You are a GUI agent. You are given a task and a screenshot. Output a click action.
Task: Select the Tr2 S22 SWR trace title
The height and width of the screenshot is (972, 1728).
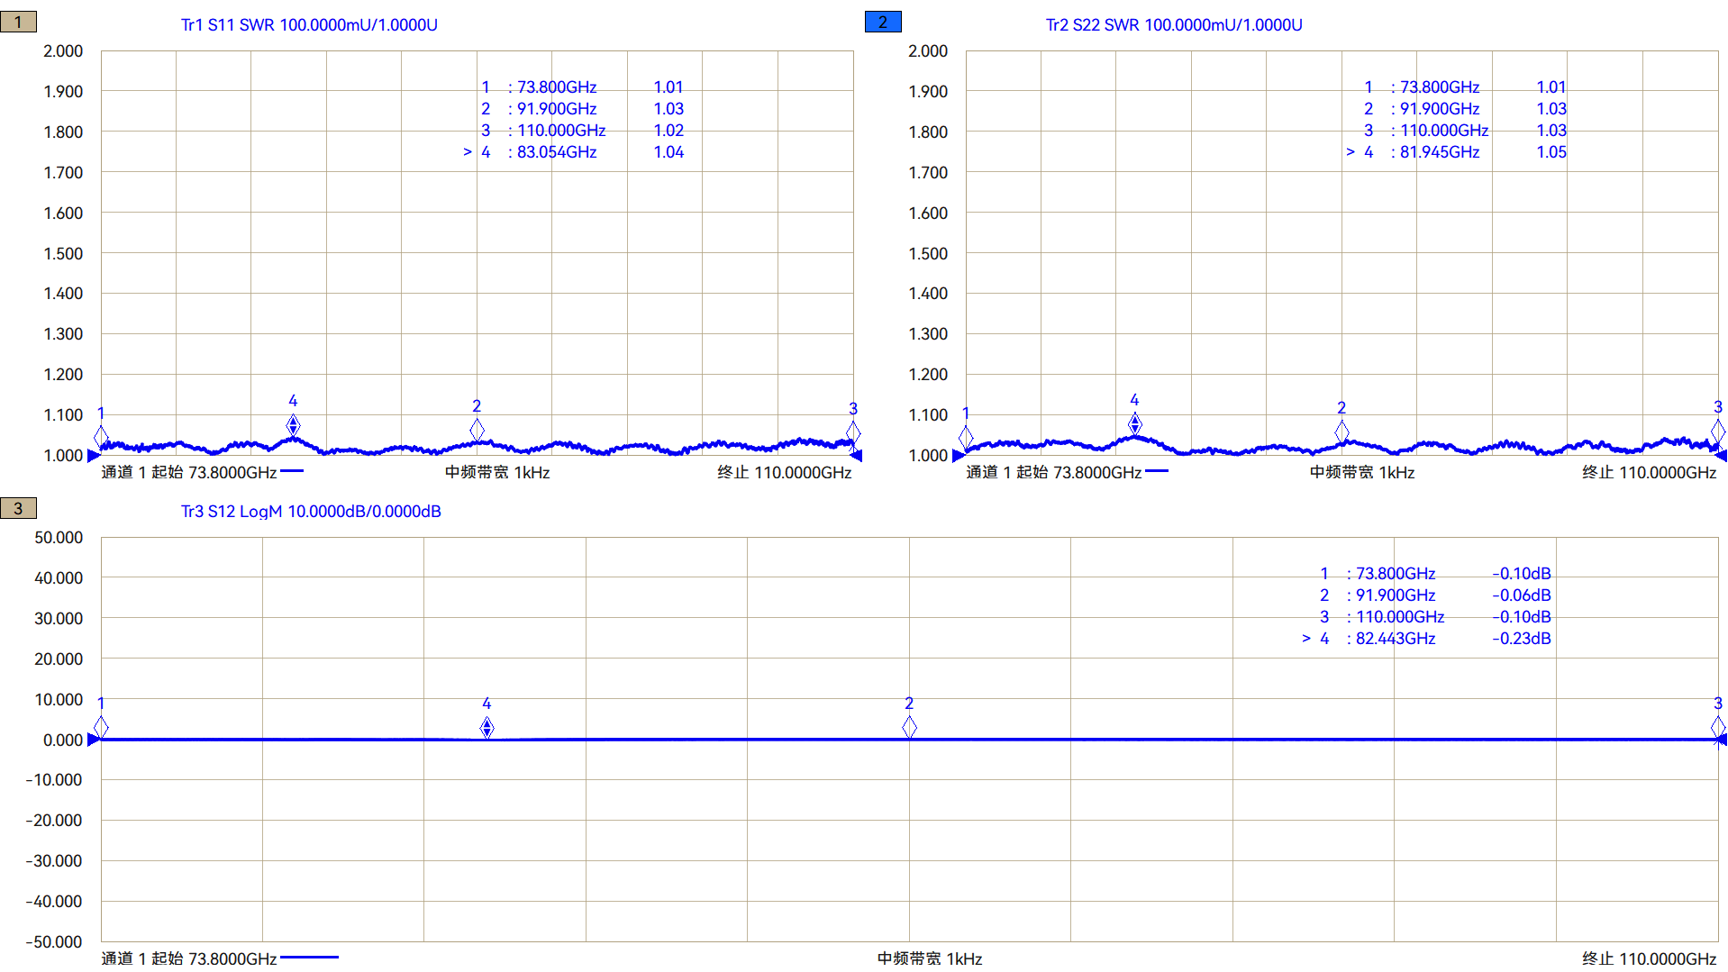point(1174,25)
